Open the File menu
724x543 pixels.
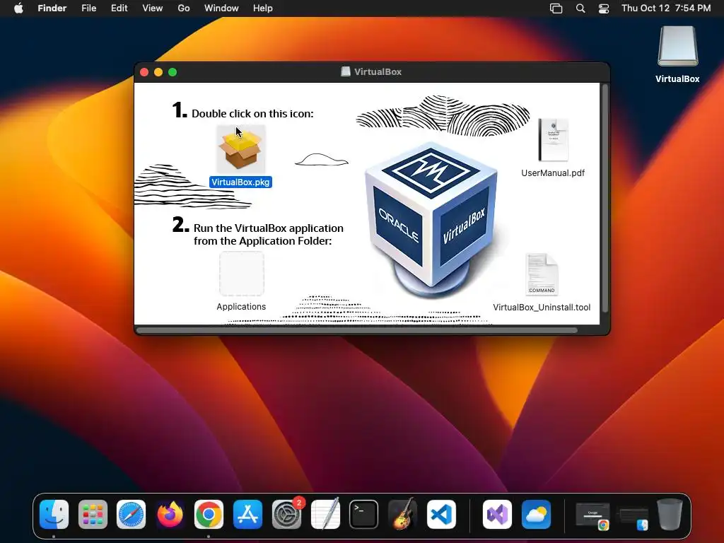pos(88,8)
